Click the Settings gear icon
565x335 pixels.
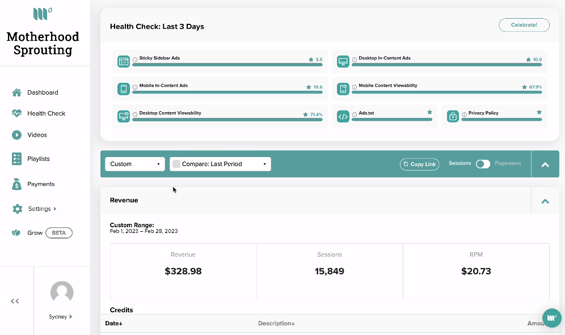(x=17, y=209)
